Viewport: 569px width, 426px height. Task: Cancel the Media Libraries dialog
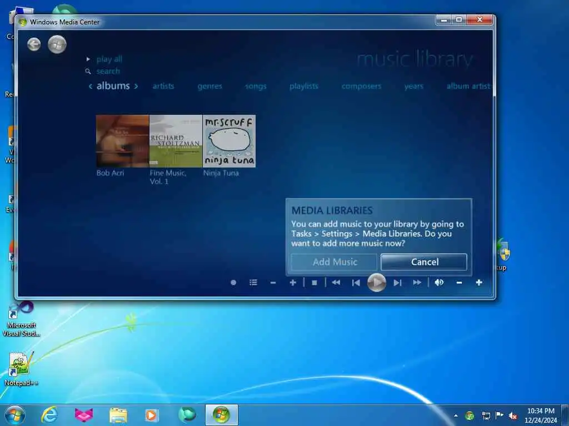[x=424, y=262]
